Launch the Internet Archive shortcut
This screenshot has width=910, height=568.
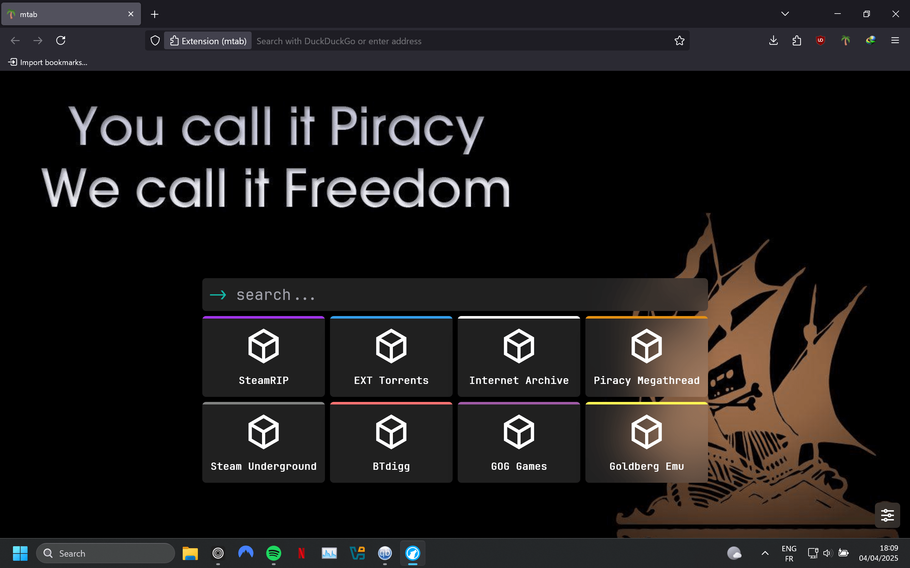pos(519,356)
